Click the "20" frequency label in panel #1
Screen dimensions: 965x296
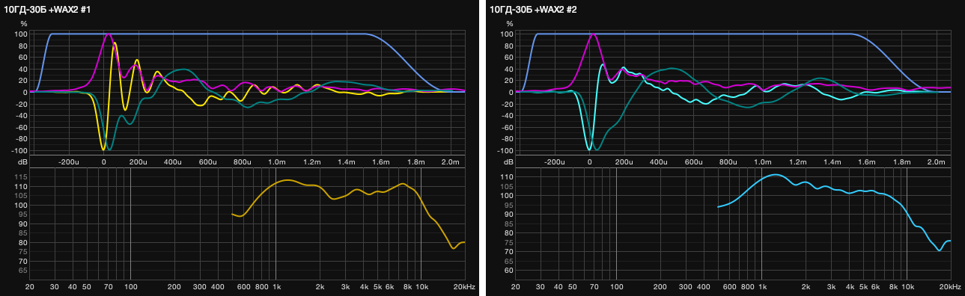point(30,287)
